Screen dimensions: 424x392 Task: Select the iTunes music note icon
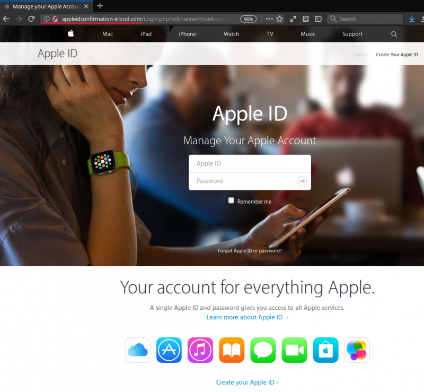tap(200, 350)
